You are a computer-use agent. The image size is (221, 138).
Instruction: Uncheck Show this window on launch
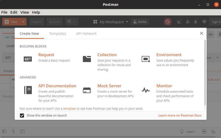coord(22,116)
